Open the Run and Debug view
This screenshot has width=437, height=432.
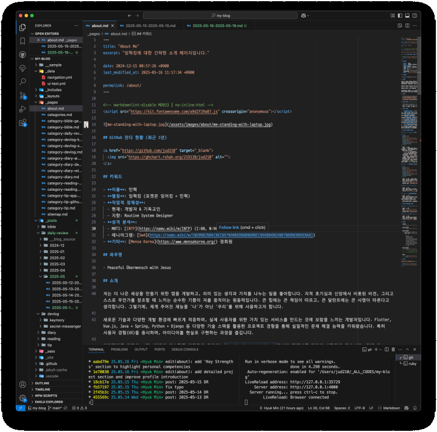[22, 109]
